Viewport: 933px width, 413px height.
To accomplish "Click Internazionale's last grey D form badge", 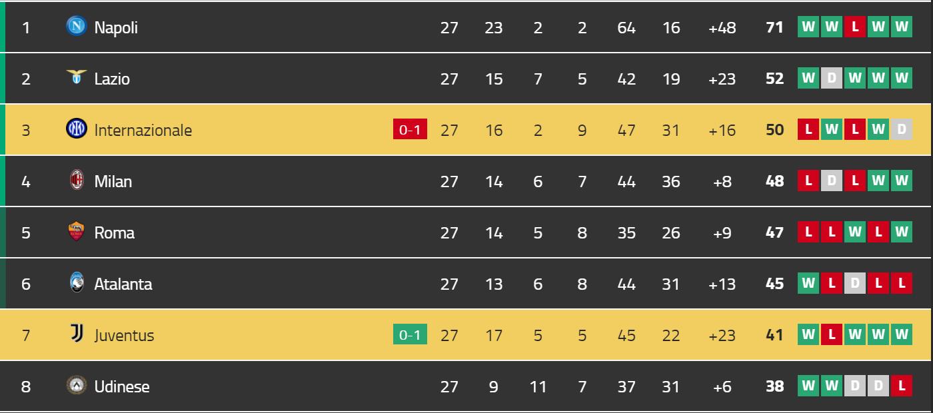I will click(x=902, y=130).
